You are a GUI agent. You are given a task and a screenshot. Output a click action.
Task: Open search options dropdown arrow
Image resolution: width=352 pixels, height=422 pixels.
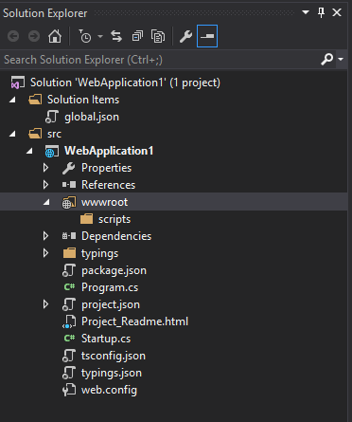tap(341, 59)
